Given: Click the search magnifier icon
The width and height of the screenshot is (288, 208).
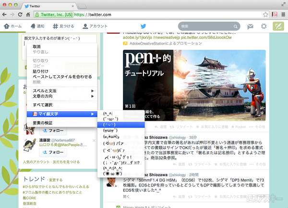Looking at the screenshot, I should (235, 26).
